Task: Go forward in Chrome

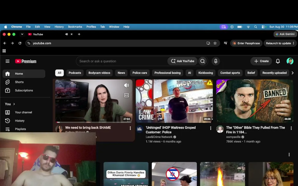Action: [12, 43]
